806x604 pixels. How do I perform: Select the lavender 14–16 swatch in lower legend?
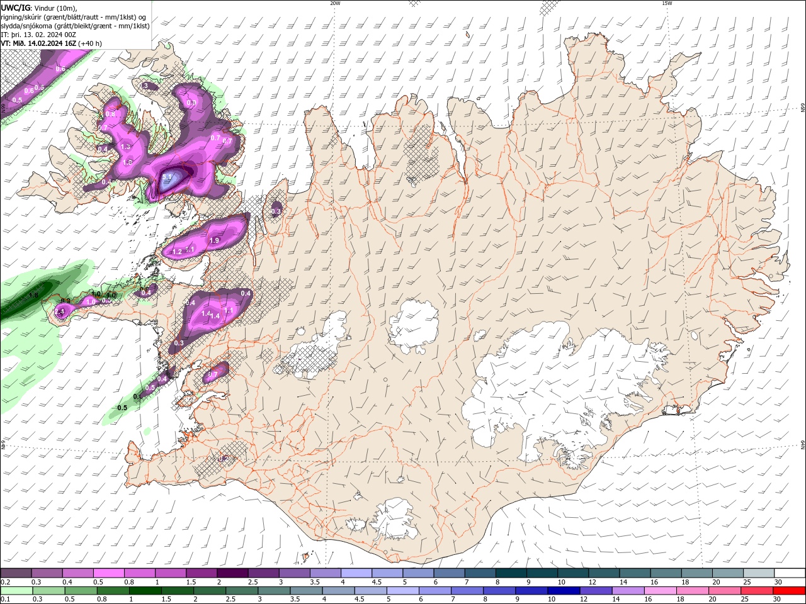(x=627, y=591)
